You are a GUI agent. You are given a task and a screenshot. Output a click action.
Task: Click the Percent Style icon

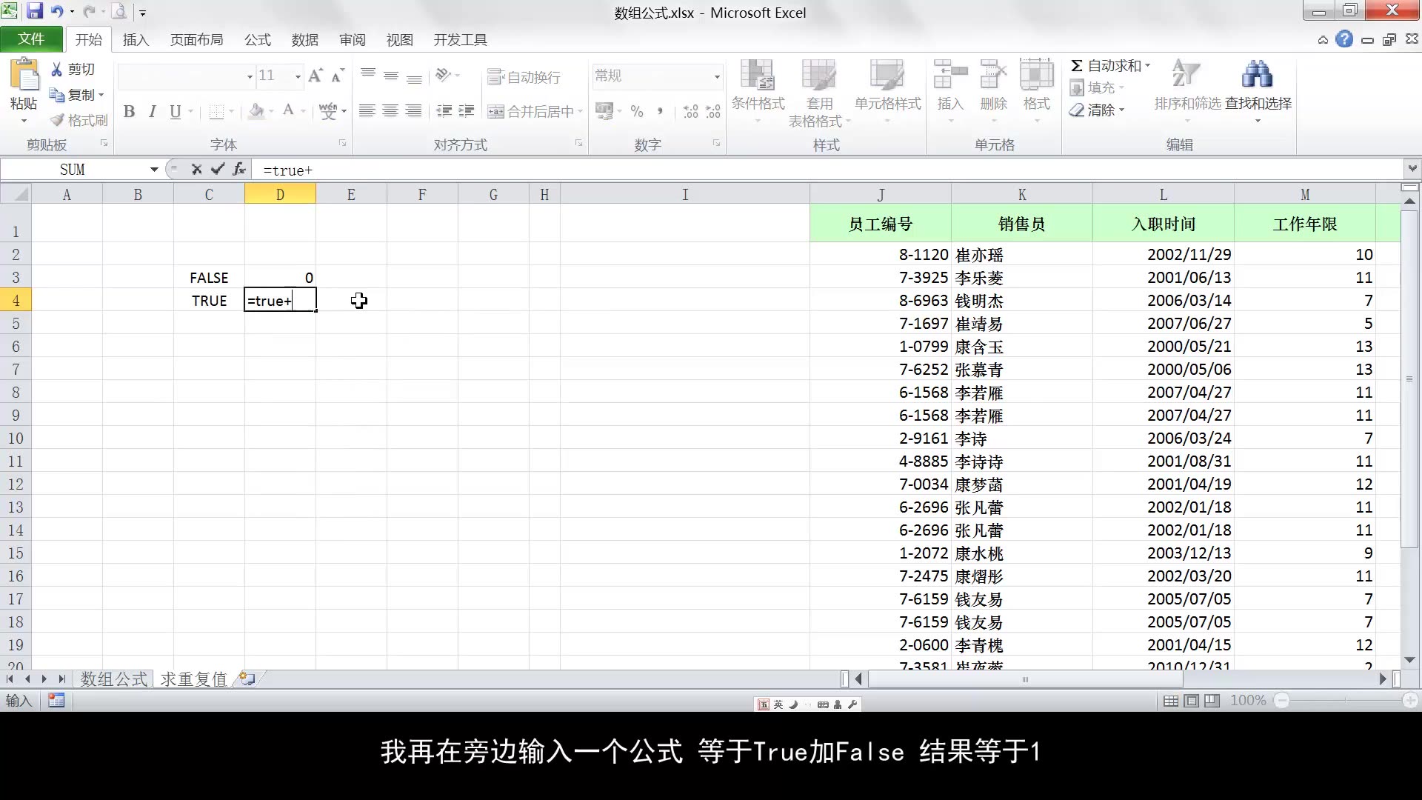click(636, 111)
